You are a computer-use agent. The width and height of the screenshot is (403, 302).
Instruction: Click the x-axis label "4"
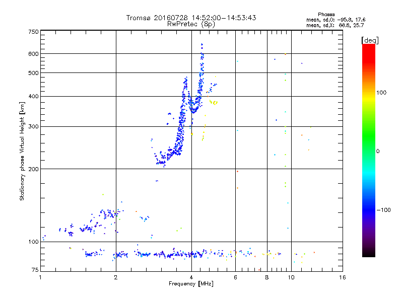[x=191, y=277]
